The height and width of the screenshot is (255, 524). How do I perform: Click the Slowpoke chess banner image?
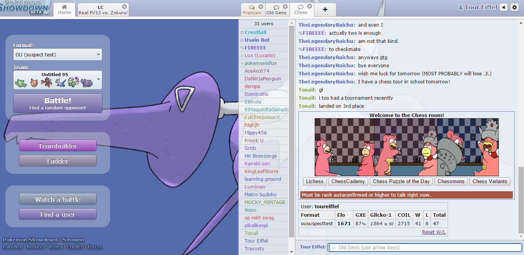[407, 147]
